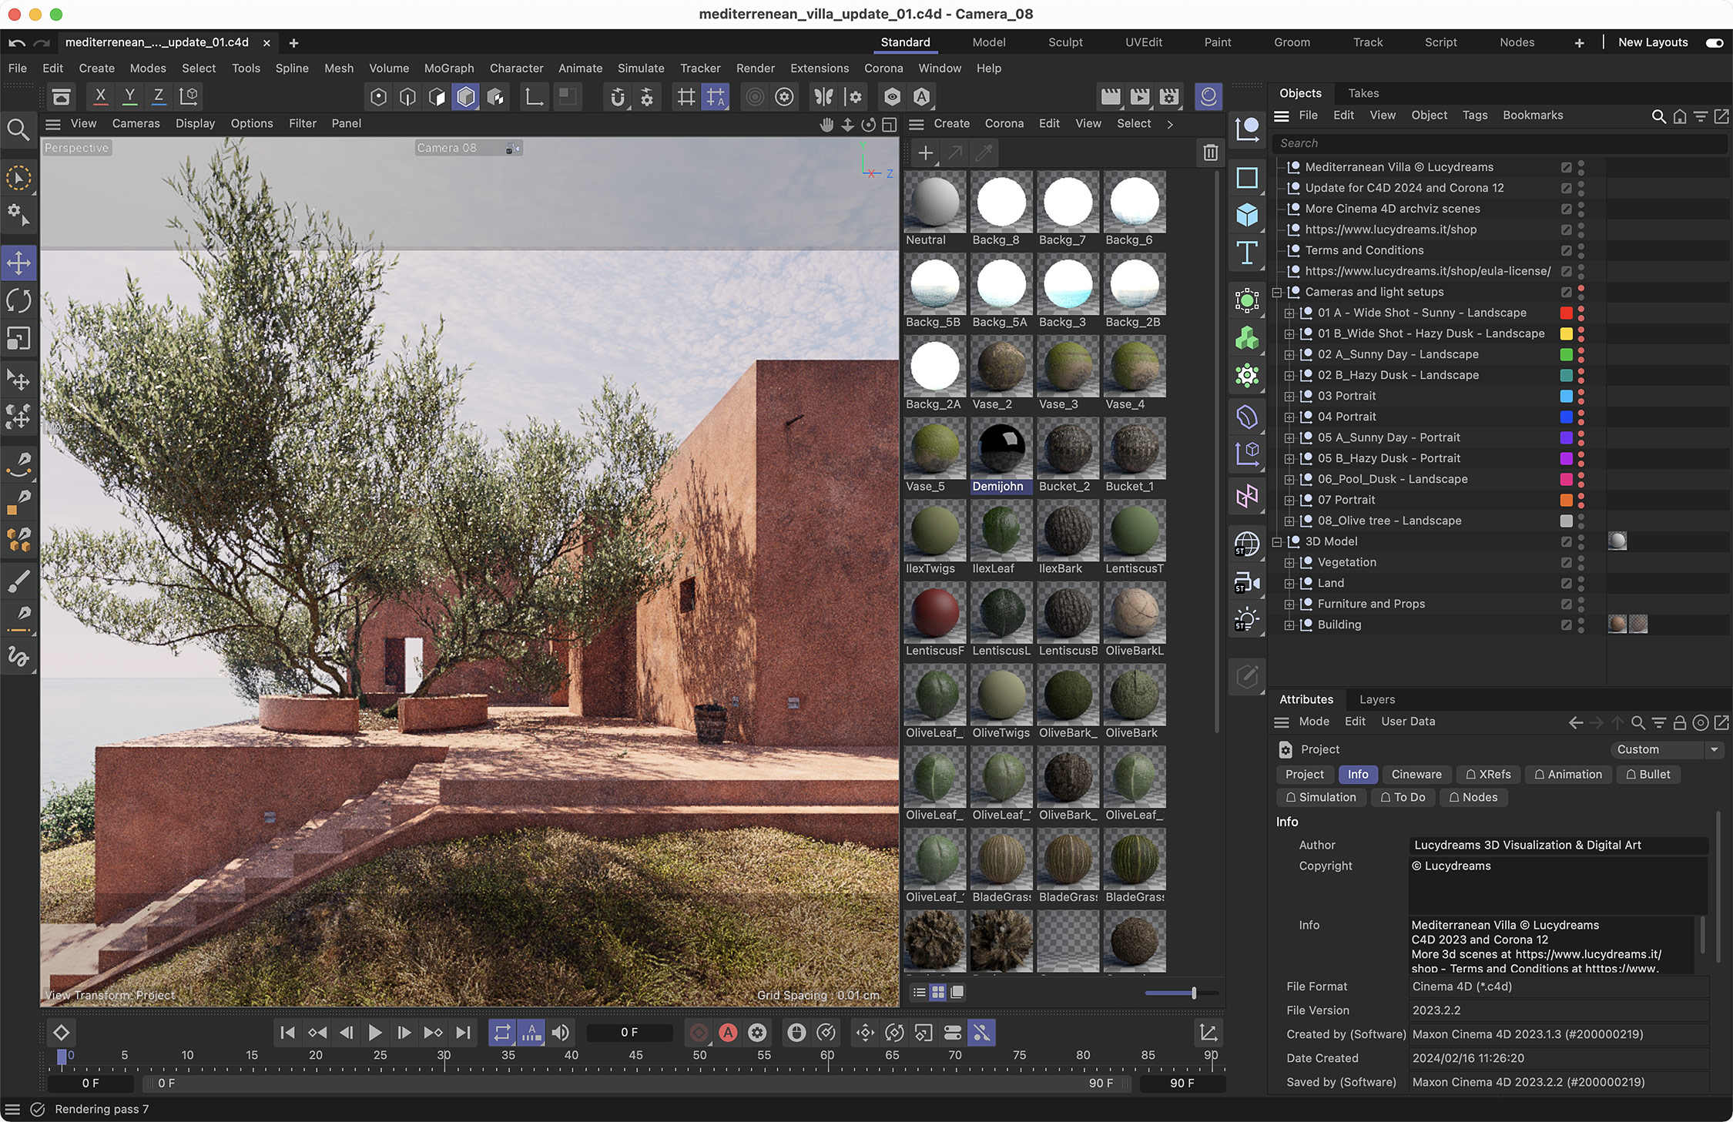Image resolution: width=1733 pixels, height=1122 pixels.
Task: Click the Attributes lock element icon
Action: pos(1680,722)
